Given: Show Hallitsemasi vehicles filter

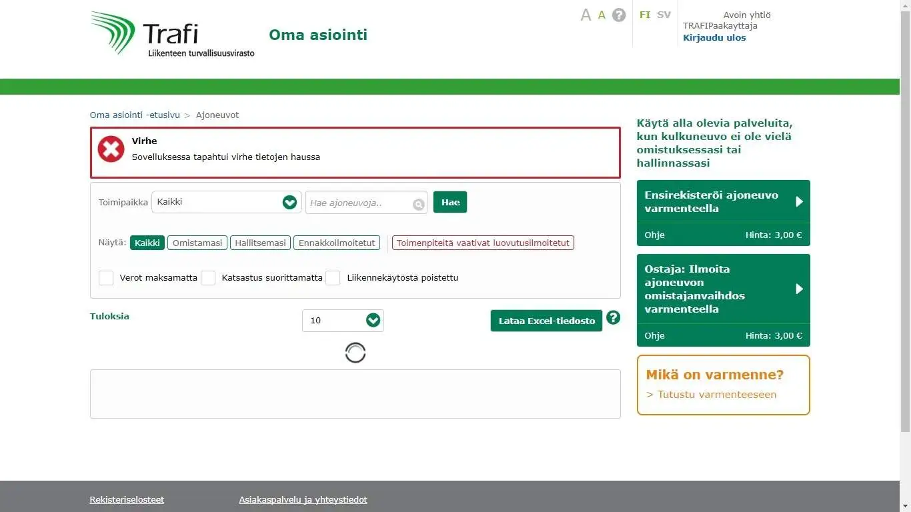Looking at the screenshot, I should click(x=261, y=243).
